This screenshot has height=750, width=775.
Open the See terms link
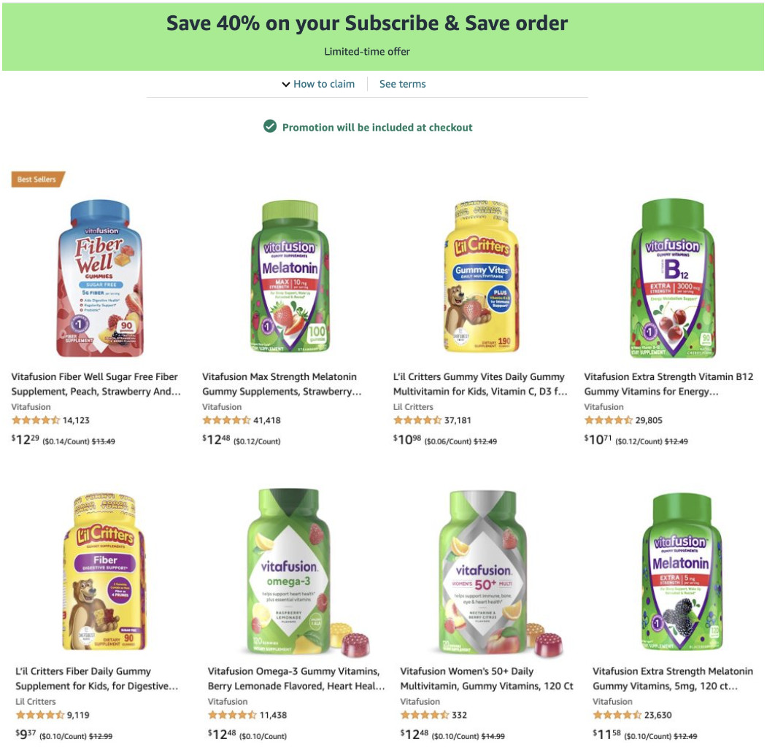402,84
